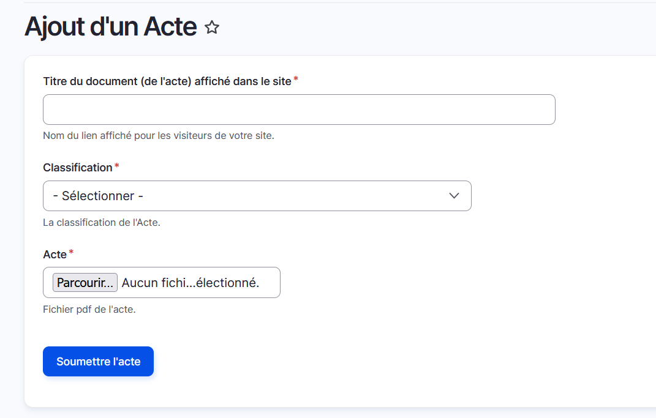This screenshot has width=656, height=418.
Task: Click the 'Ajout d'un Acte' page heading
Action: coord(110,28)
